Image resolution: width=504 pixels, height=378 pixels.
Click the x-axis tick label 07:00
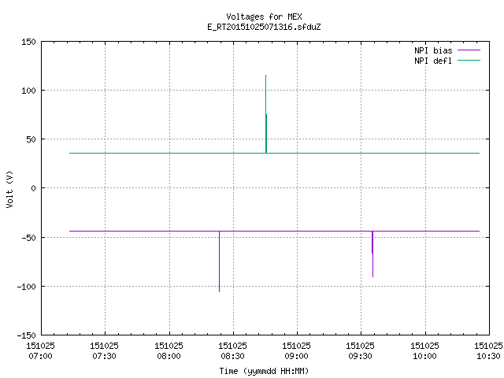coord(40,356)
